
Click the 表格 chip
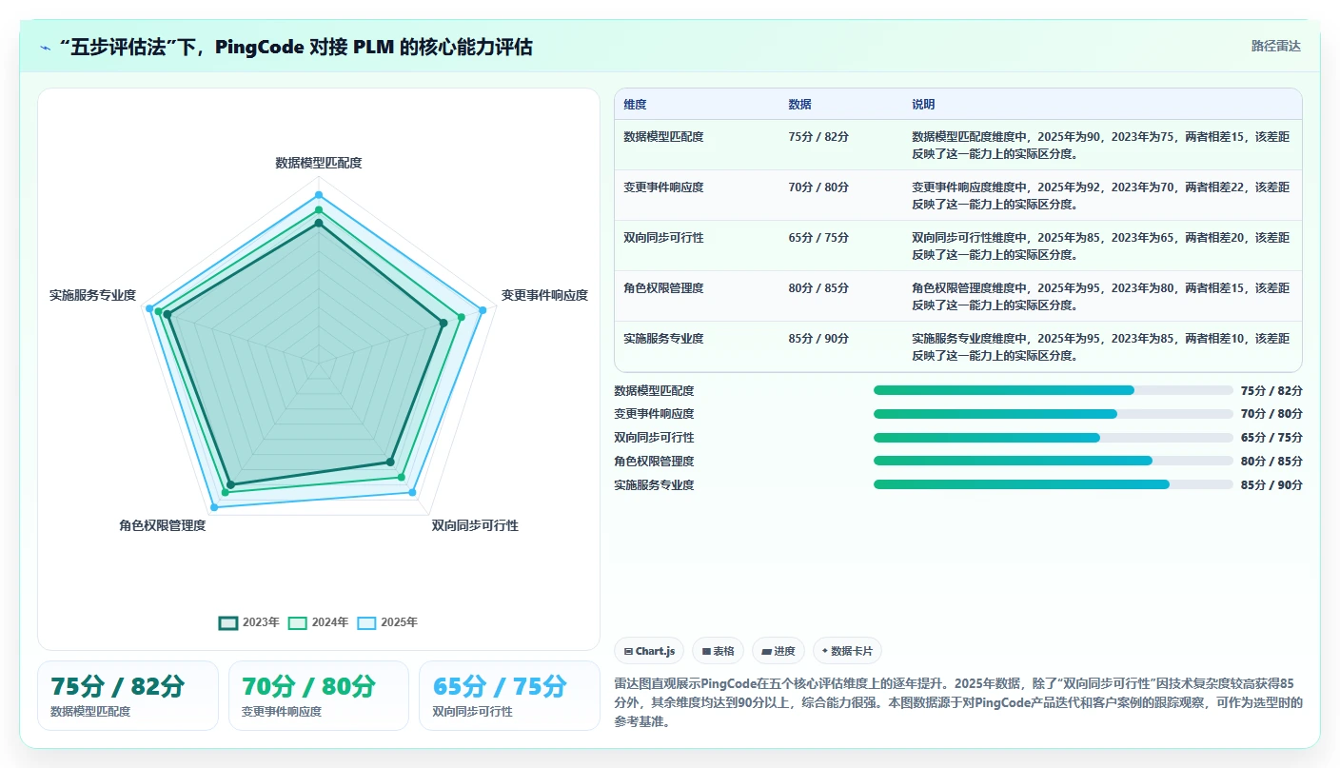[718, 651]
